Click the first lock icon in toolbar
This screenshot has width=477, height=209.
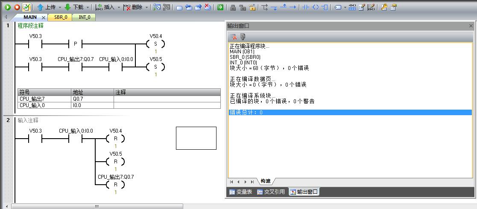click(233, 7)
